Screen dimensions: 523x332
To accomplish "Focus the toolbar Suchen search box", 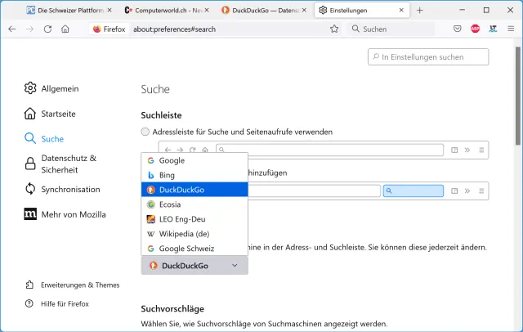I will [391, 29].
